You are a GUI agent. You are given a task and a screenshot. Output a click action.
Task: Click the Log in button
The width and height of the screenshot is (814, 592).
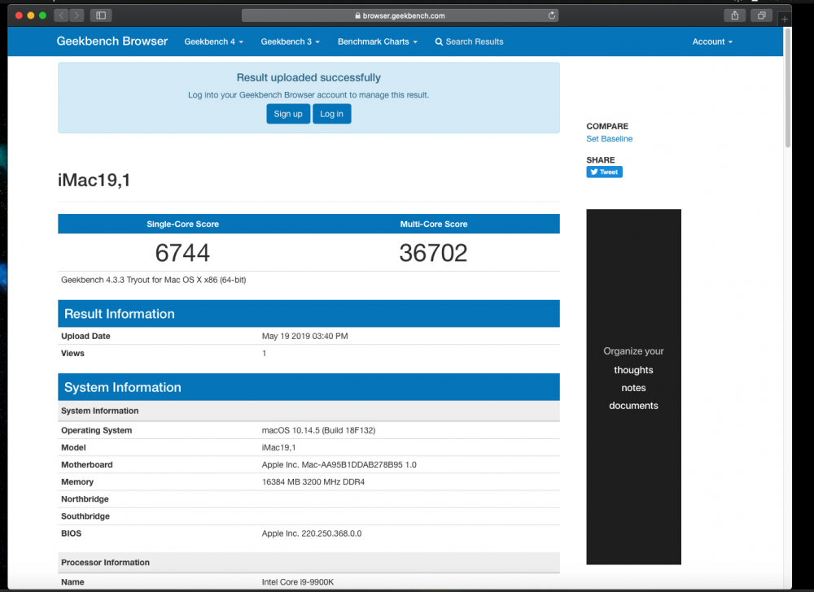coord(332,114)
